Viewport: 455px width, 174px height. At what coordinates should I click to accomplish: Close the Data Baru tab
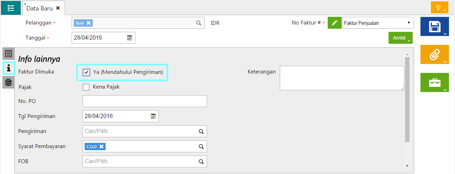(58, 8)
